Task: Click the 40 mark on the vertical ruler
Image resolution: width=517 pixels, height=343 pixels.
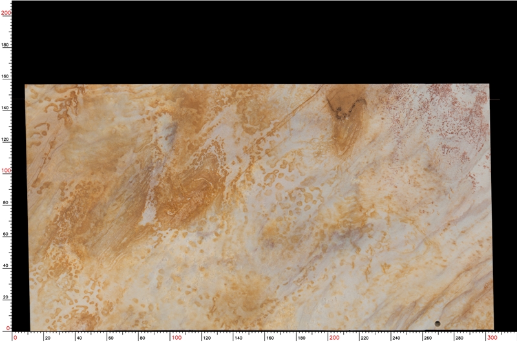Action: (x=5, y=265)
